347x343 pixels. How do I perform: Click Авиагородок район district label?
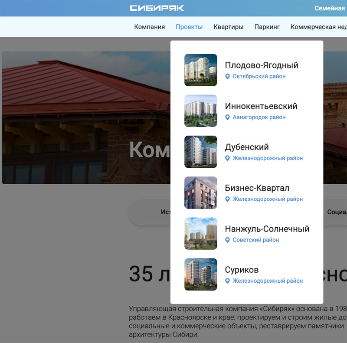[259, 117]
